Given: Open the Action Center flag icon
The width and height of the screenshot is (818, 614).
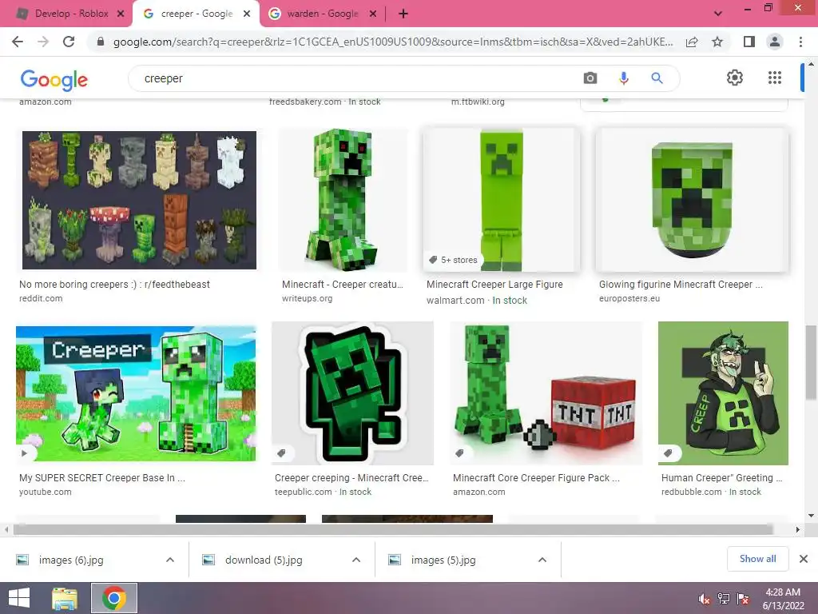Looking at the screenshot, I should coord(743,598).
